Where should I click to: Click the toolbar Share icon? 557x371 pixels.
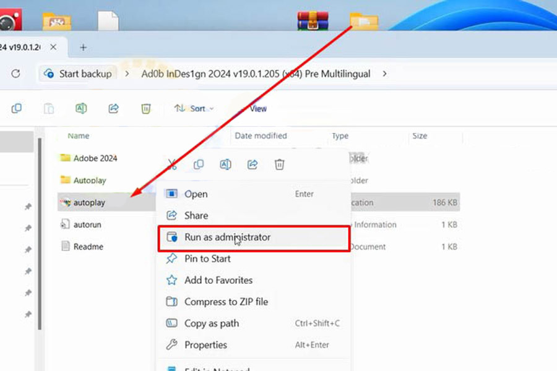[x=113, y=108]
